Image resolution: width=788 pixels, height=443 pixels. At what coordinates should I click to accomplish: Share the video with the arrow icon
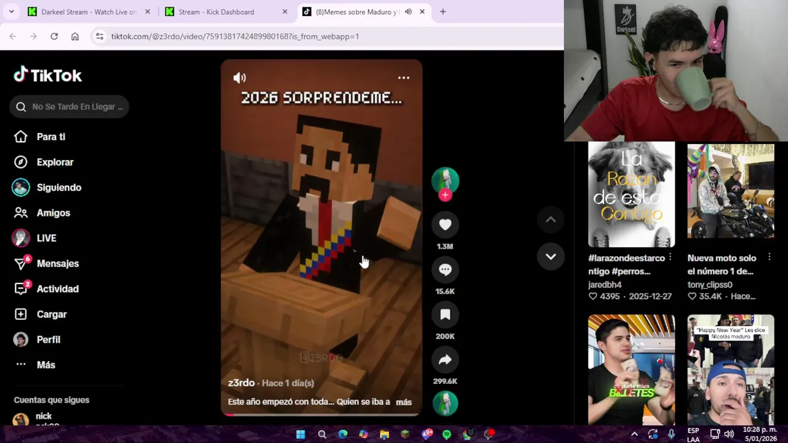point(445,359)
